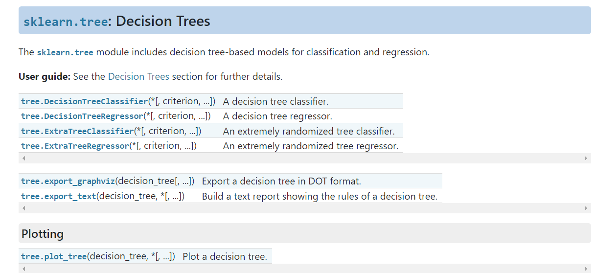Open tree.export_graphviz documentation

[68, 181]
